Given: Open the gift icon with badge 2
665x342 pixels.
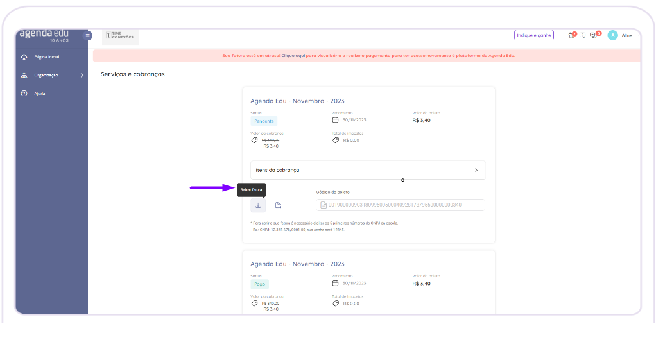Looking at the screenshot, I should pyautogui.click(x=572, y=35).
